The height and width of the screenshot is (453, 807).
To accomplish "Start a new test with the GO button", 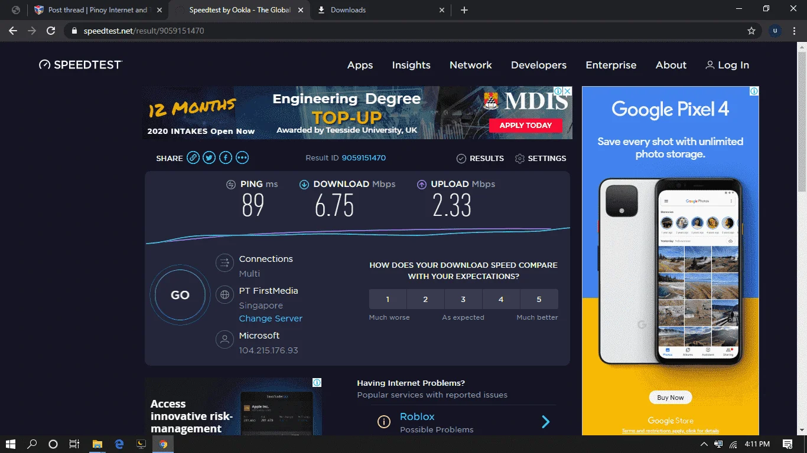I will tap(180, 295).
